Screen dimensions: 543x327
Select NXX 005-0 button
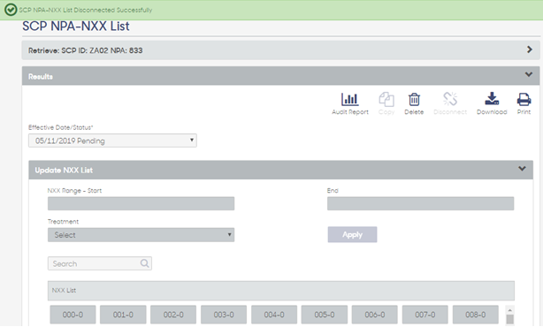[325, 315]
